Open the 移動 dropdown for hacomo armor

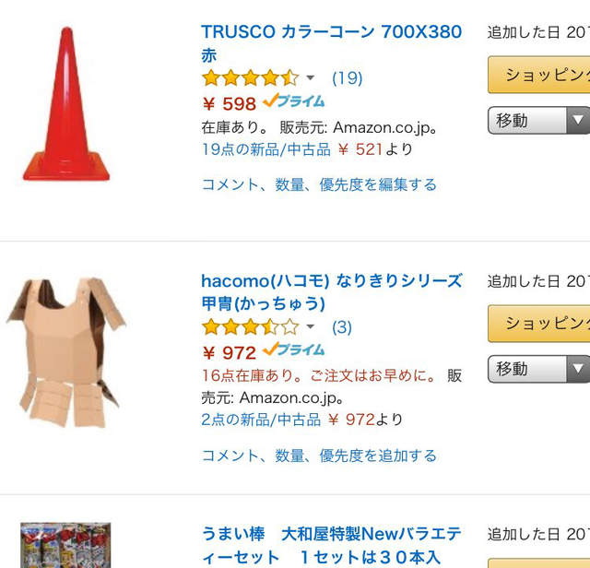pos(538,369)
